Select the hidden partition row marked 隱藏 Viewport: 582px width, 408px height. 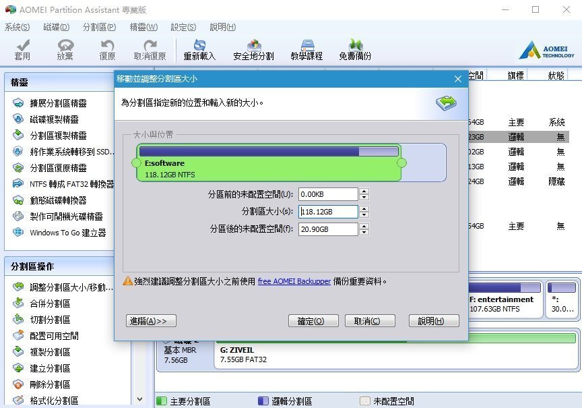(518, 181)
